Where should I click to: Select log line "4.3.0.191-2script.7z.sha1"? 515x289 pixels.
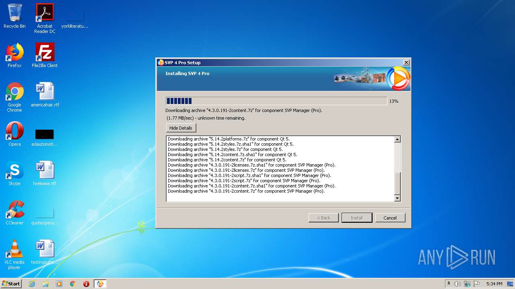point(249,175)
